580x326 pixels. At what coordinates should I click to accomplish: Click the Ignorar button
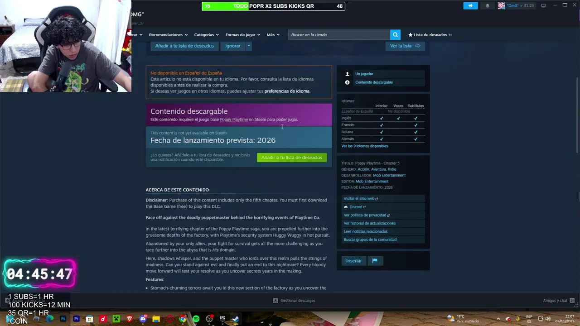233,46
